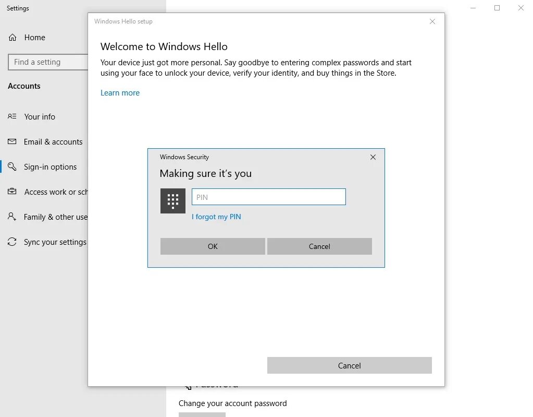Viewport: 533px width, 417px height.
Task: Click the Accounts section heading
Action: [24, 86]
